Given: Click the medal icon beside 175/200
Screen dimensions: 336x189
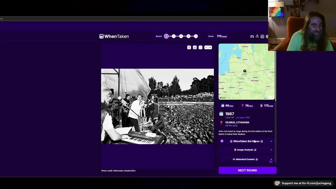Looking at the screenshot, I should [x=261, y=106].
